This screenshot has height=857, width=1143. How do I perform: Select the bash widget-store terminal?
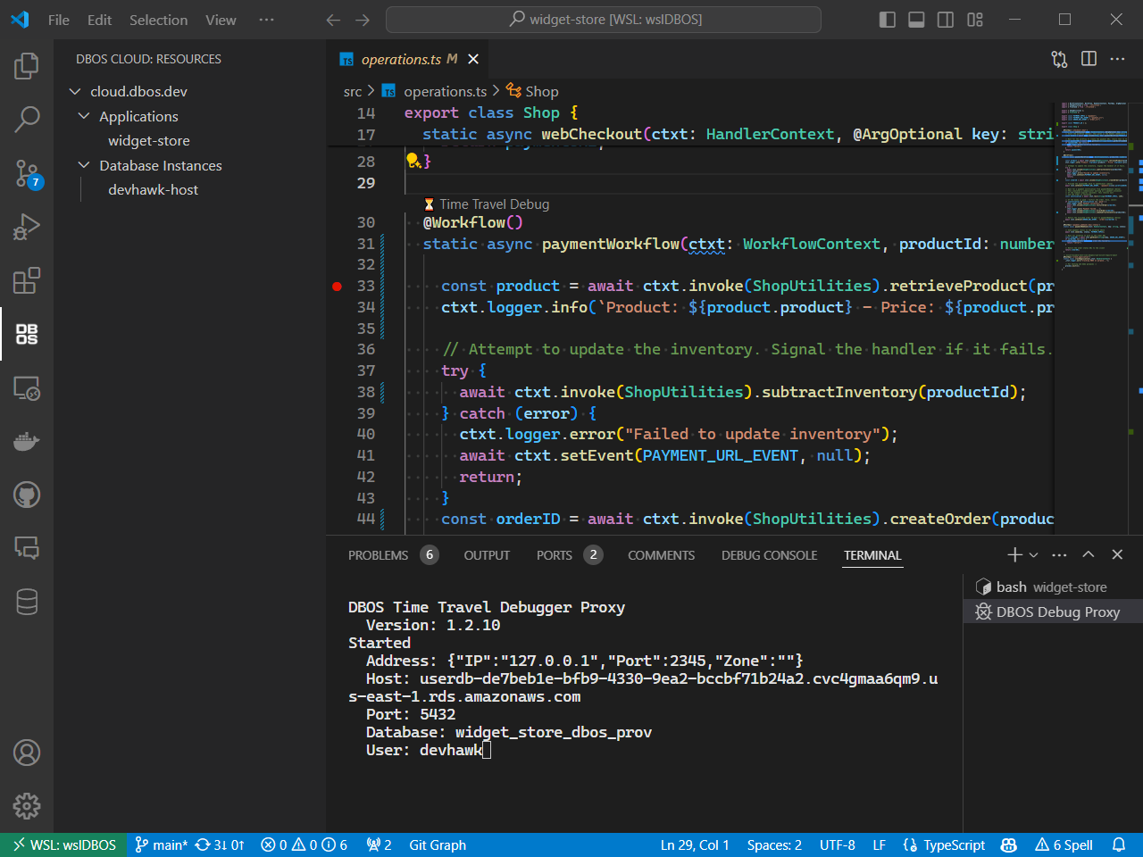pyautogui.click(x=1053, y=587)
